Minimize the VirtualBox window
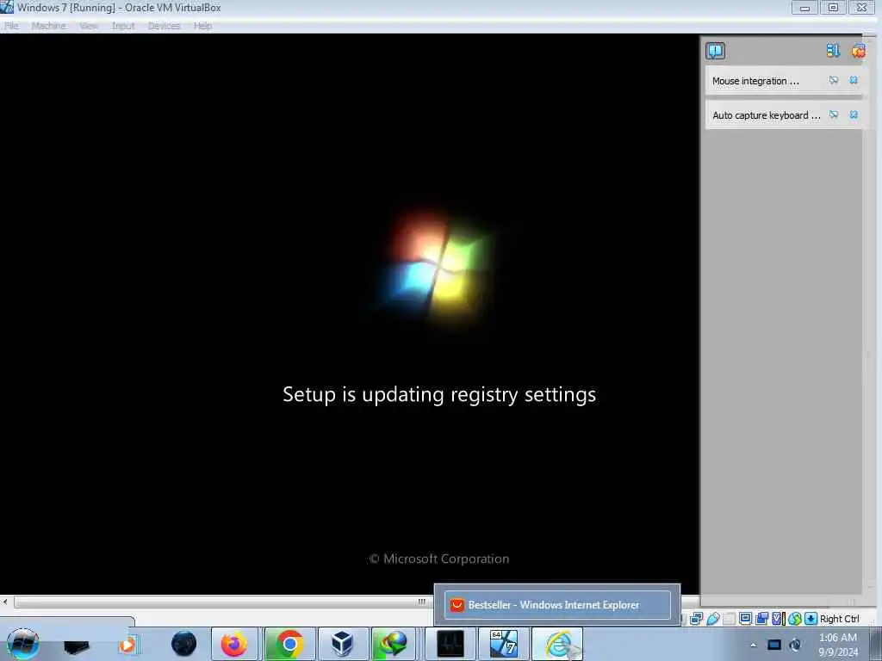The image size is (882, 661). click(805, 8)
